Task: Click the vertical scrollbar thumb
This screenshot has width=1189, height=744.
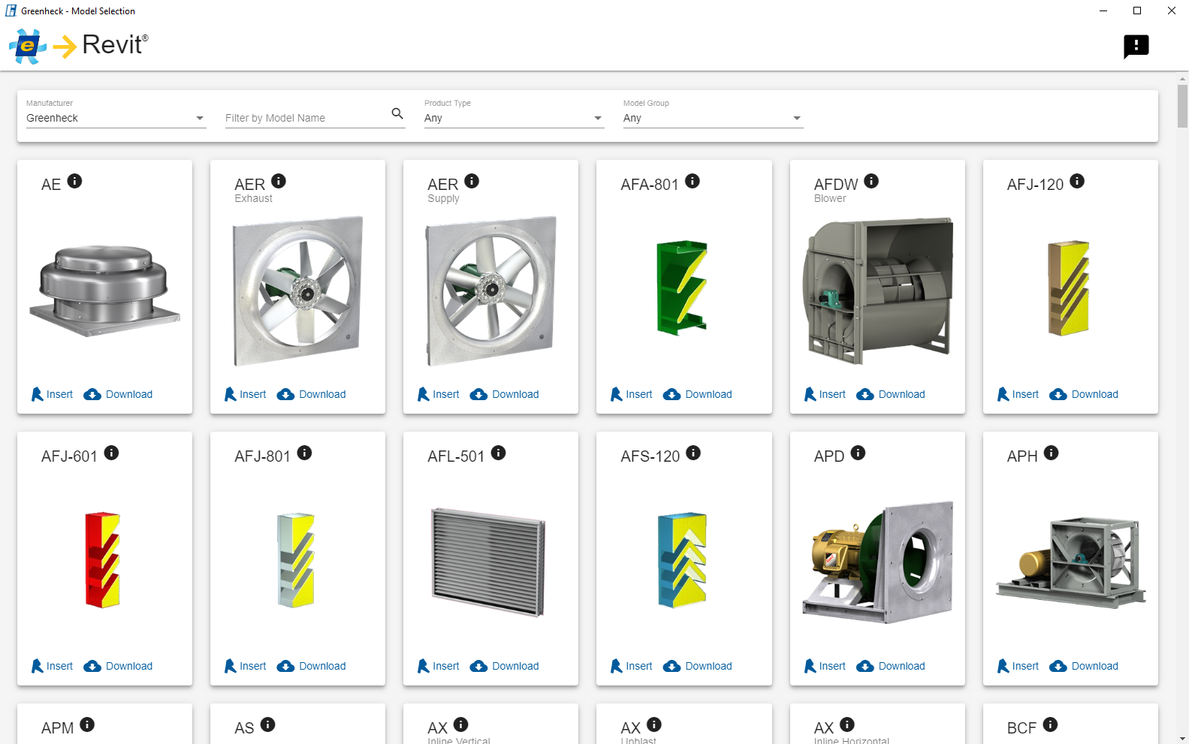Action: 1182,106
